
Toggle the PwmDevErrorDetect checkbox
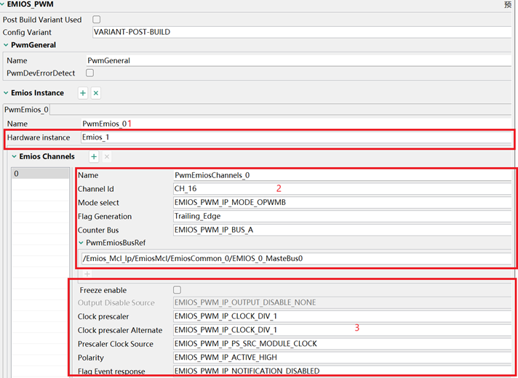click(90, 73)
